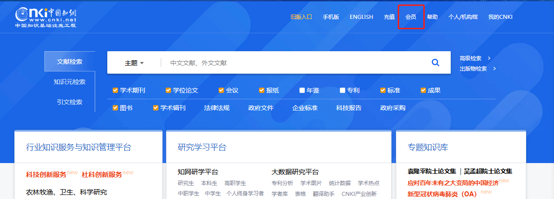Open 个人/机构馆 in navigation
The image size is (554, 199).
pos(463,17)
